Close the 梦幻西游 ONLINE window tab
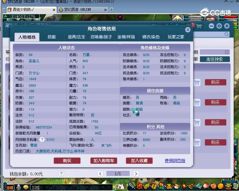 click(105, 10)
